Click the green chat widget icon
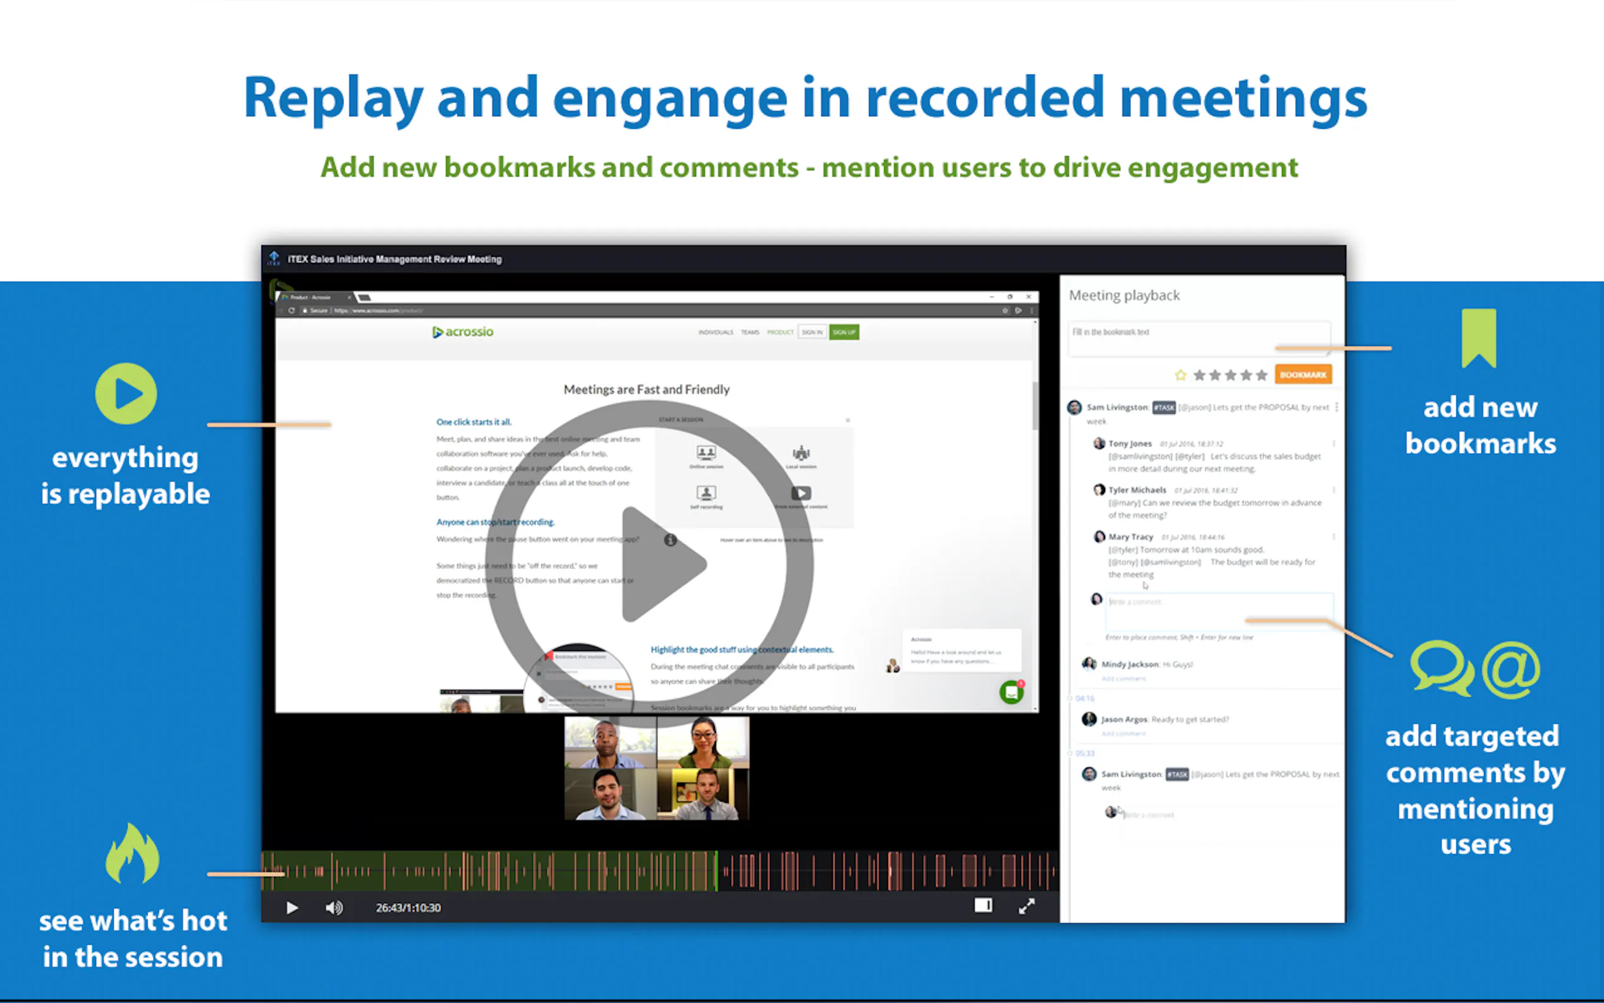This screenshot has height=1003, width=1604. (1011, 692)
